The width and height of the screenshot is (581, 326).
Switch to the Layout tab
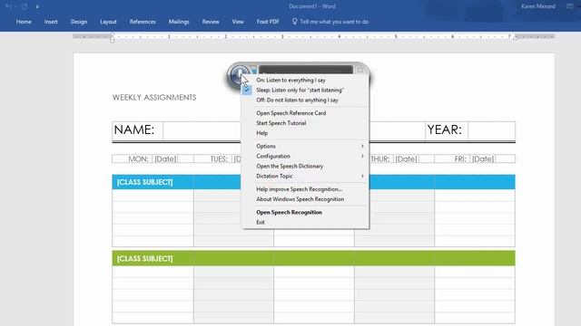coord(108,22)
